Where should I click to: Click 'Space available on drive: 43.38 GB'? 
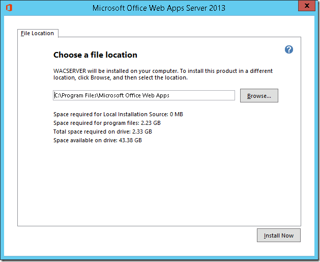tap(98, 140)
